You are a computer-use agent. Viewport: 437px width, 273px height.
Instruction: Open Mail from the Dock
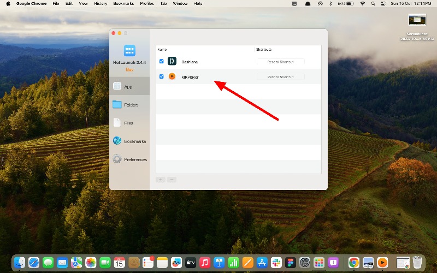click(62, 263)
